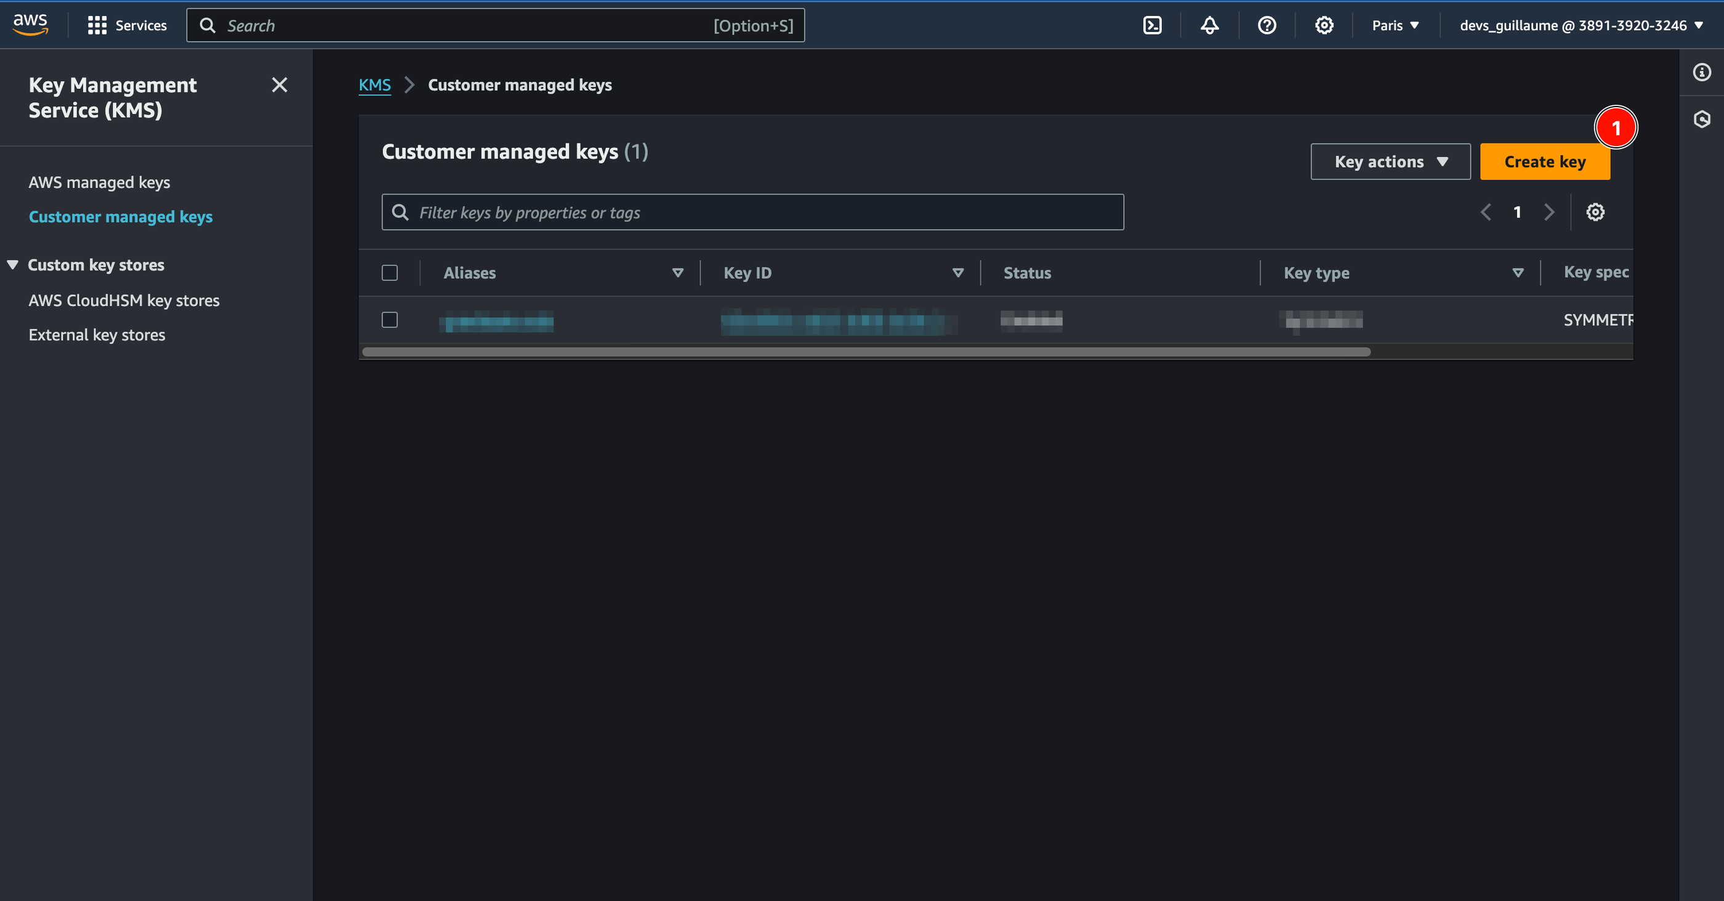The width and height of the screenshot is (1724, 901).
Task: Open table preferences gear icon
Action: click(x=1595, y=212)
